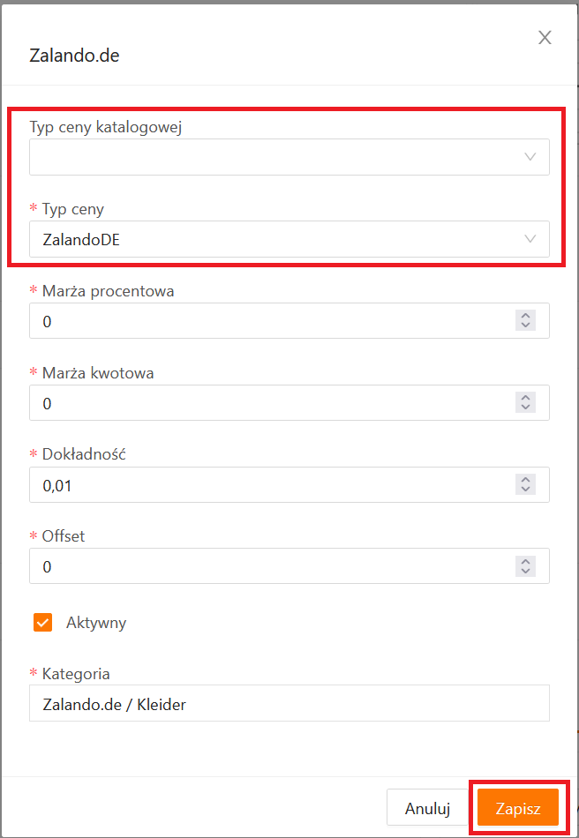Decrement Marża kwotowa using down arrow

coord(526,408)
